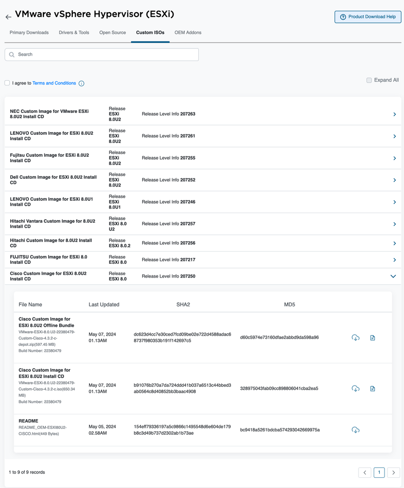Click the Hitachi Vantara Custom Image title

point(53,224)
